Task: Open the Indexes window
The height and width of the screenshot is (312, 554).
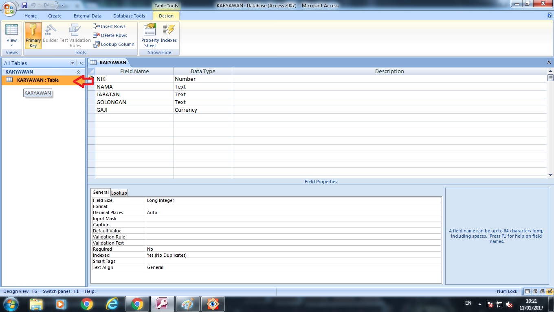Action: point(169,33)
